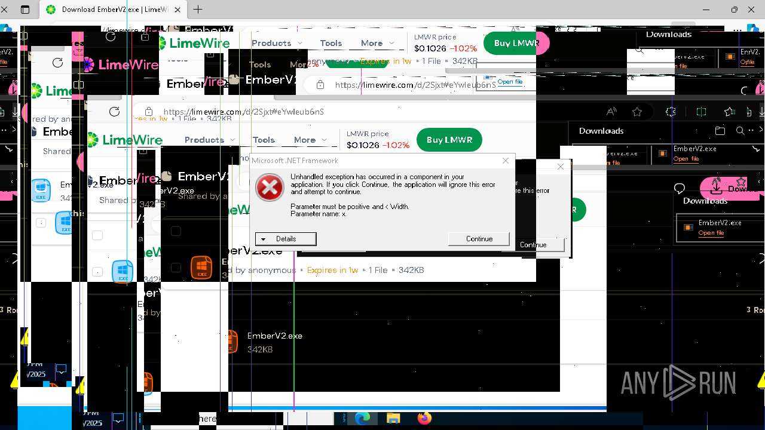Image resolution: width=765 pixels, height=430 pixels.
Task: Click the reload icon beside the lower limewire.com URL
Action: [114, 112]
